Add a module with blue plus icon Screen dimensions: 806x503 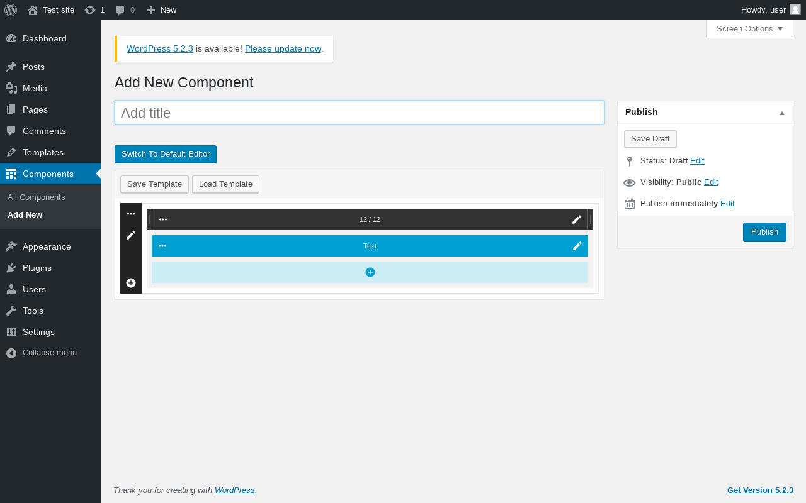tap(370, 272)
